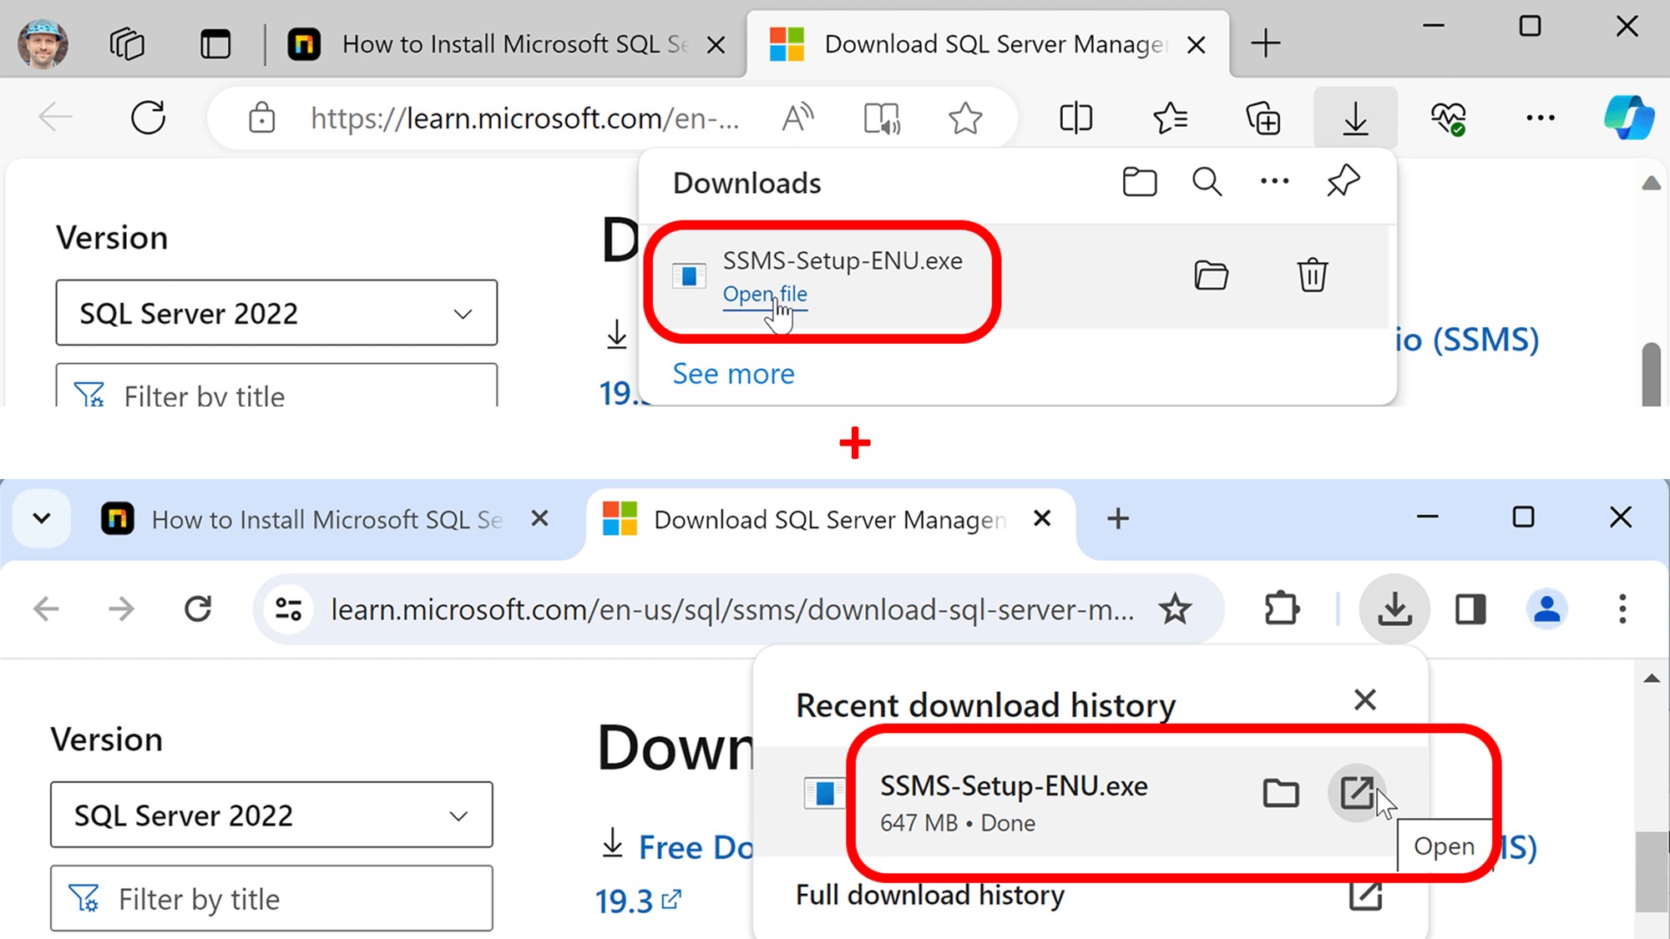The image size is (1670, 939).
Task: Open a new tab in Edge
Action: click(1266, 43)
